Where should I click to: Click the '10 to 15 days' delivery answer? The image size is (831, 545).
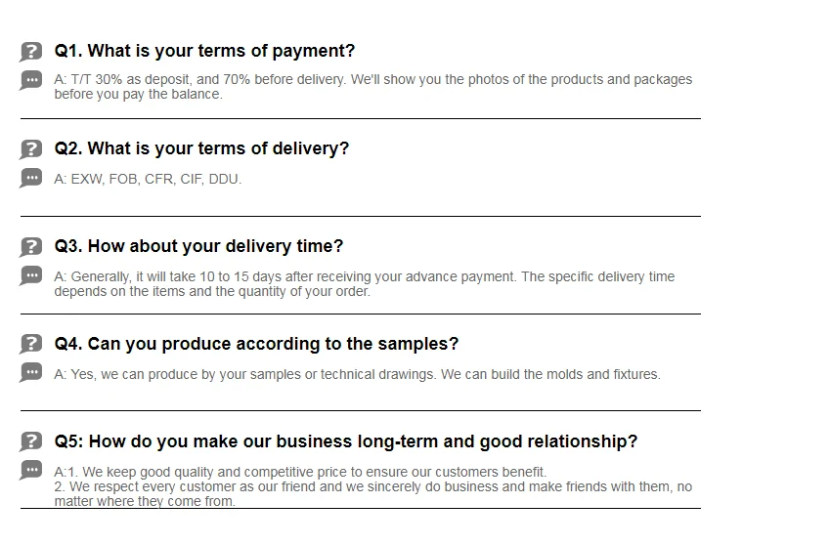pos(364,284)
